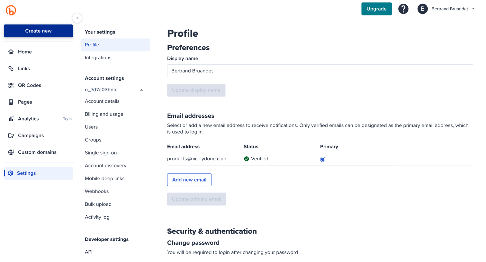The height and width of the screenshot is (262, 486).
Task: Click the Upgrade button
Action: click(x=376, y=9)
